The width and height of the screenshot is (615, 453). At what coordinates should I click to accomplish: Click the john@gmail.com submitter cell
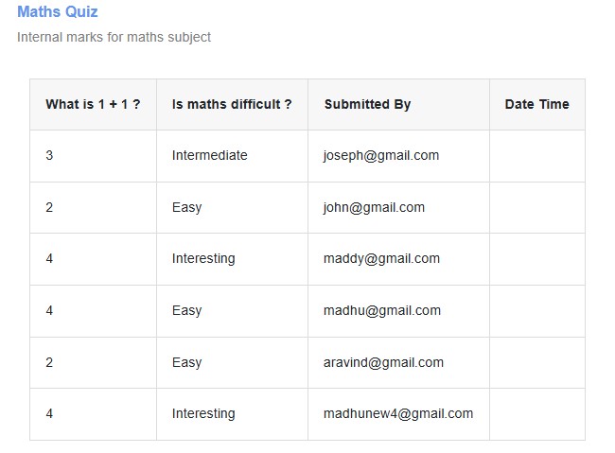click(374, 207)
